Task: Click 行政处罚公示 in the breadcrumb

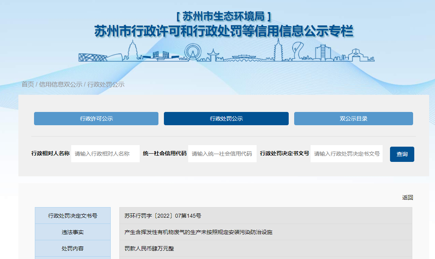Action: [106, 84]
